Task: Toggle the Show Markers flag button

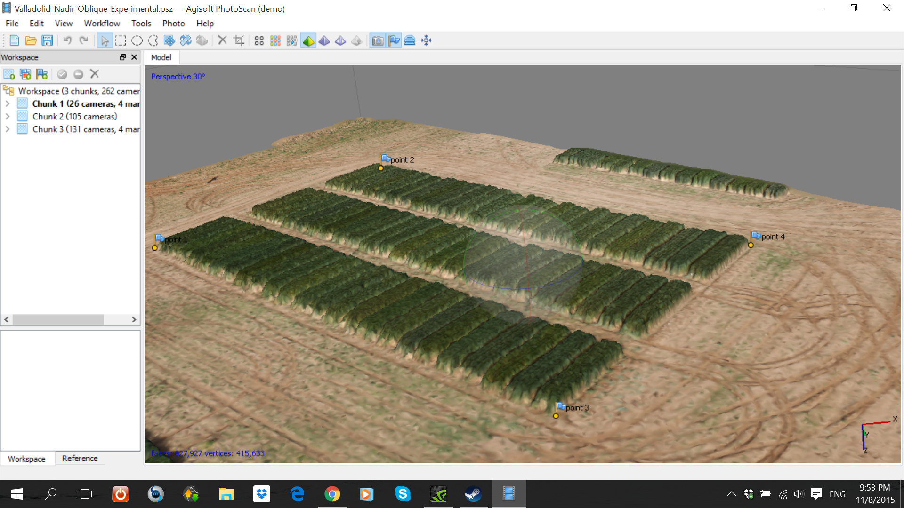Action: click(x=394, y=40)
